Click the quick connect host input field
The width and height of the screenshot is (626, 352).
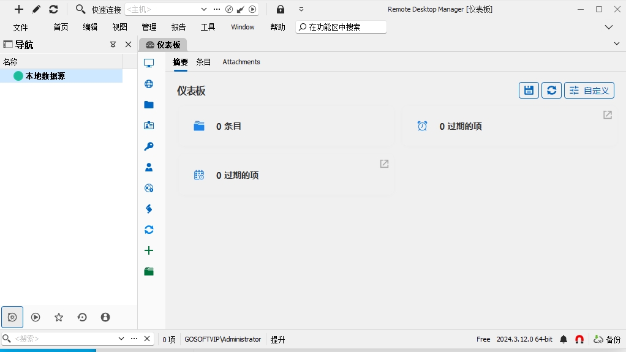click(x=162, y=9)
